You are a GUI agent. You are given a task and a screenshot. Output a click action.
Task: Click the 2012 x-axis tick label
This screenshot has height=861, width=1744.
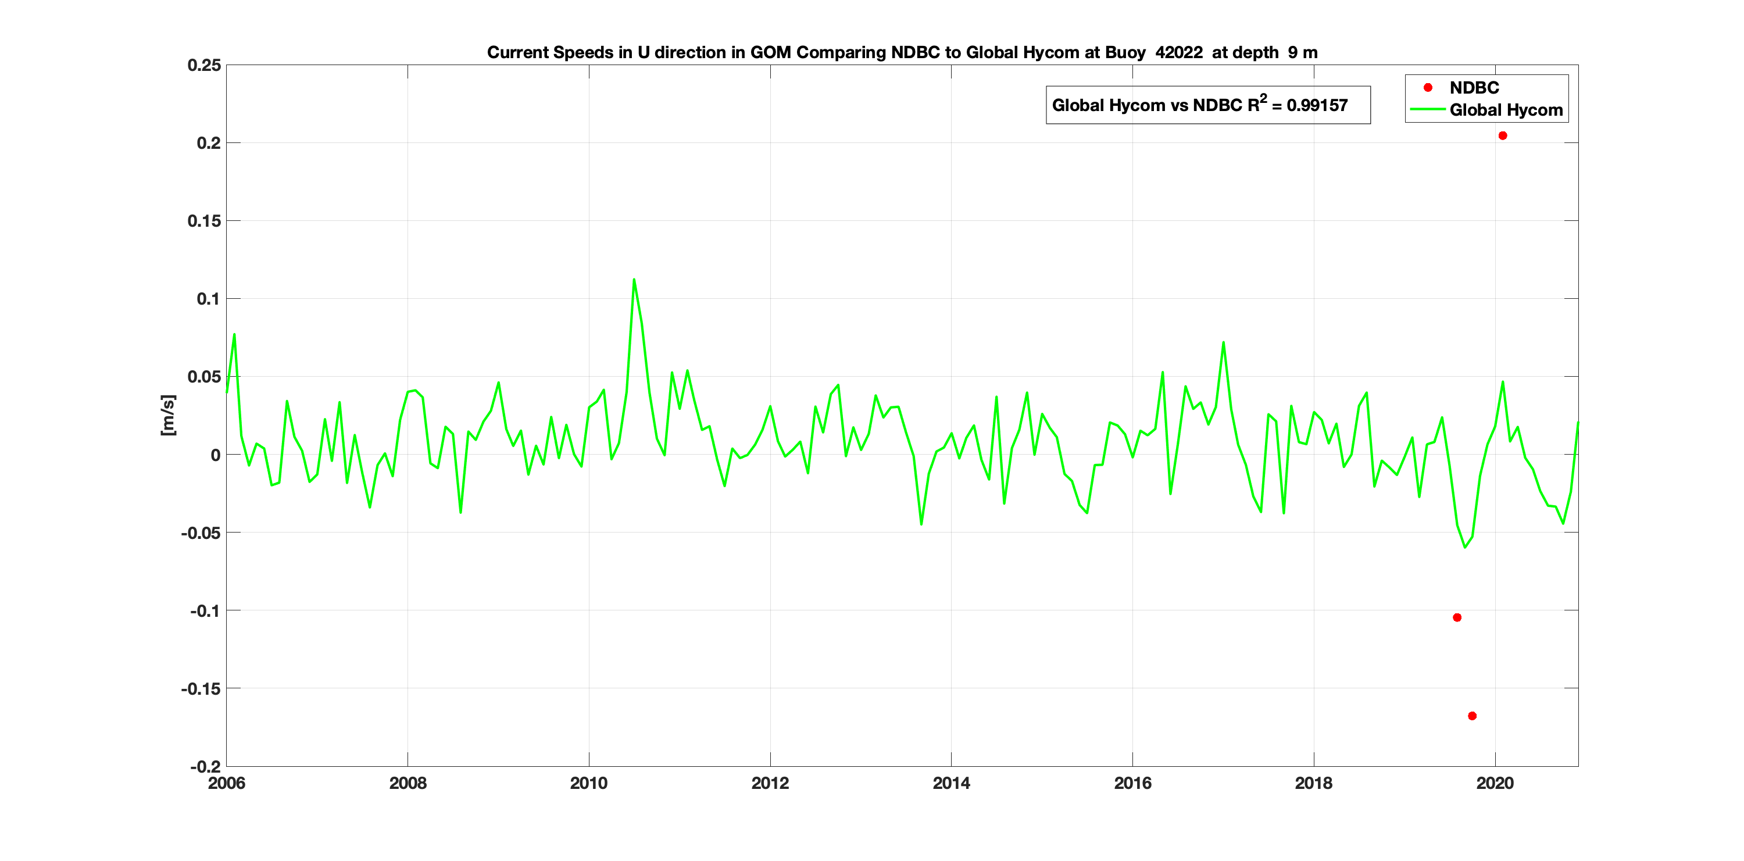pos(770,783)
